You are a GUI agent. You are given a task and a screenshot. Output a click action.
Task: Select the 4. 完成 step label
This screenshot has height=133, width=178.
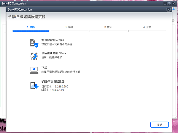(147, 27)
